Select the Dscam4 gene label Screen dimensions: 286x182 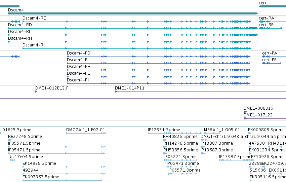[x=16, y=10]
